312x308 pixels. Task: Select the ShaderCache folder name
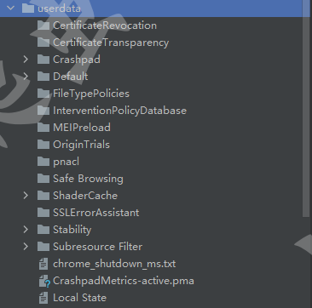point(85,196)
